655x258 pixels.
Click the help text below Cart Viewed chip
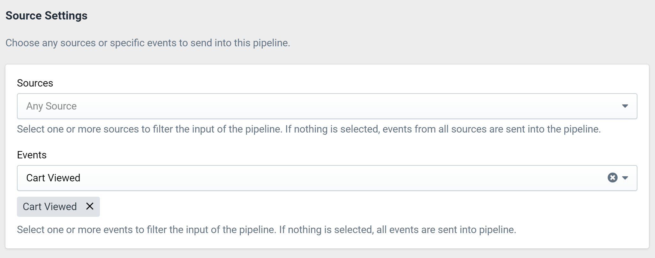pyautogui.click(x=267, y=230)
